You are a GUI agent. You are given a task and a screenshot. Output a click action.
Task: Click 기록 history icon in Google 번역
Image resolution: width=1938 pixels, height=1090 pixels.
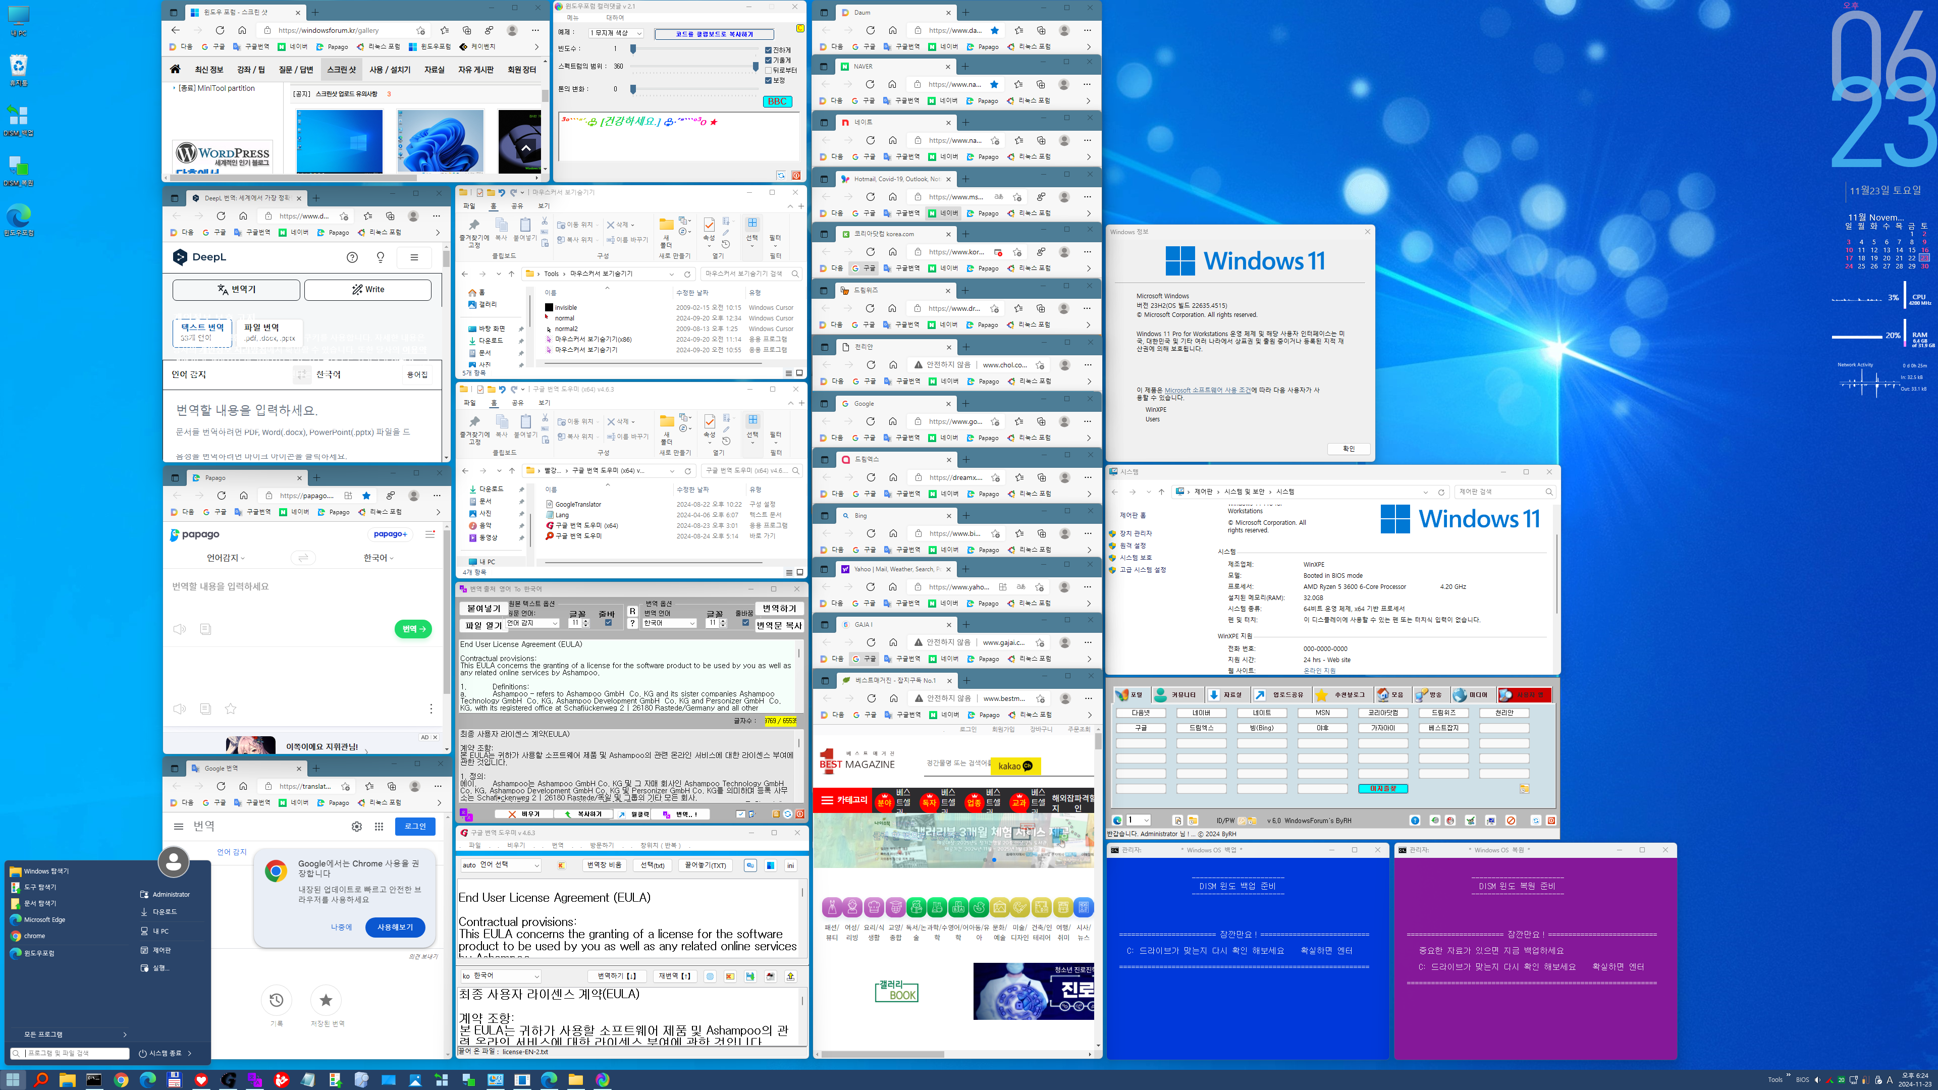[x=276, y=1000]
